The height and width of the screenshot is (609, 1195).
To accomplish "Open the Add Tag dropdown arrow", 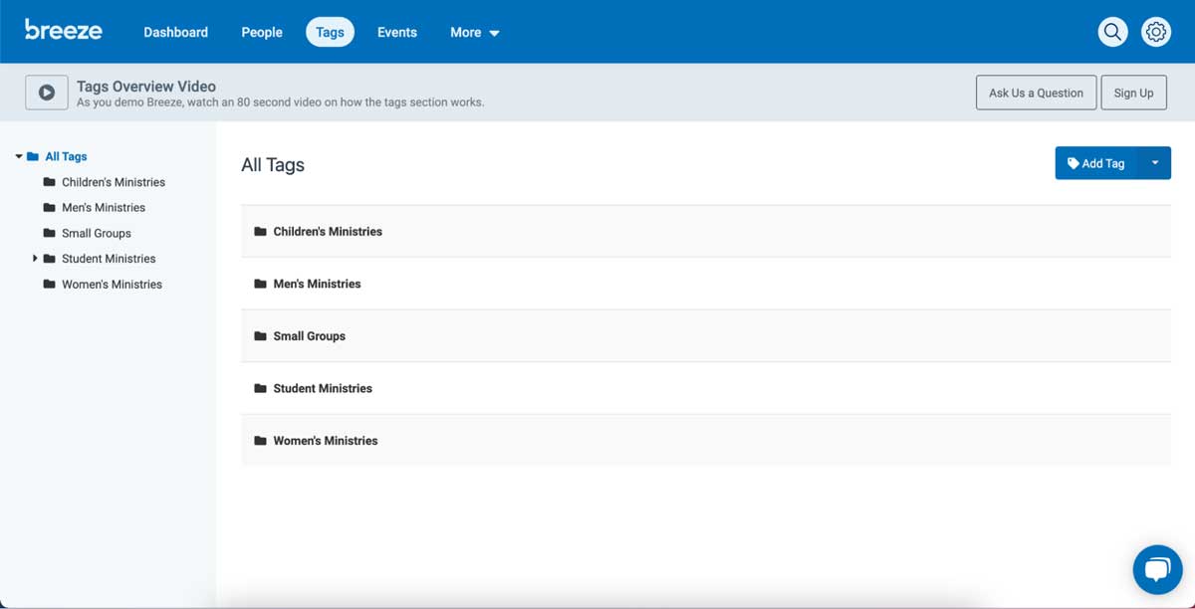I will pyautogui.click(x=1155, y=162).
